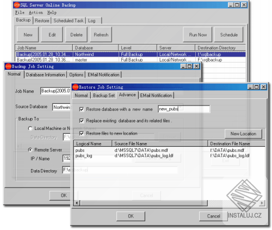The height and width of the screenshot is (230, 272).
Task: Click the new database name field new_pubs
Action: coord(184,109)
